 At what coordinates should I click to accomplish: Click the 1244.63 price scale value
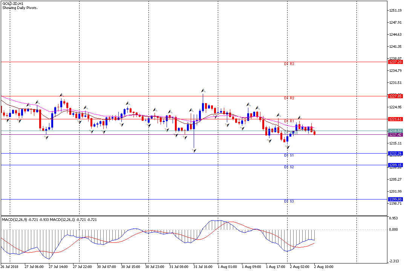click(x=395, y=35)
